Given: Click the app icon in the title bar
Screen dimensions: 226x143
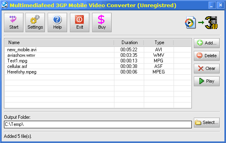Looking at the screenshot, I should tap(5, 5).
